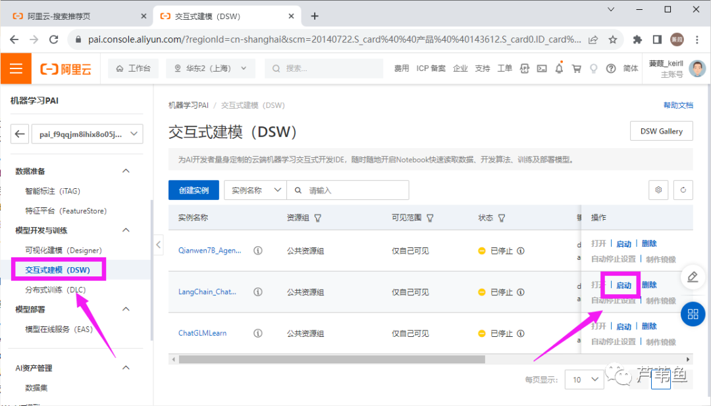Delete the Qianwen7B_Agen instance
This screenshot has height=406, width=711.
coord(649,243)
